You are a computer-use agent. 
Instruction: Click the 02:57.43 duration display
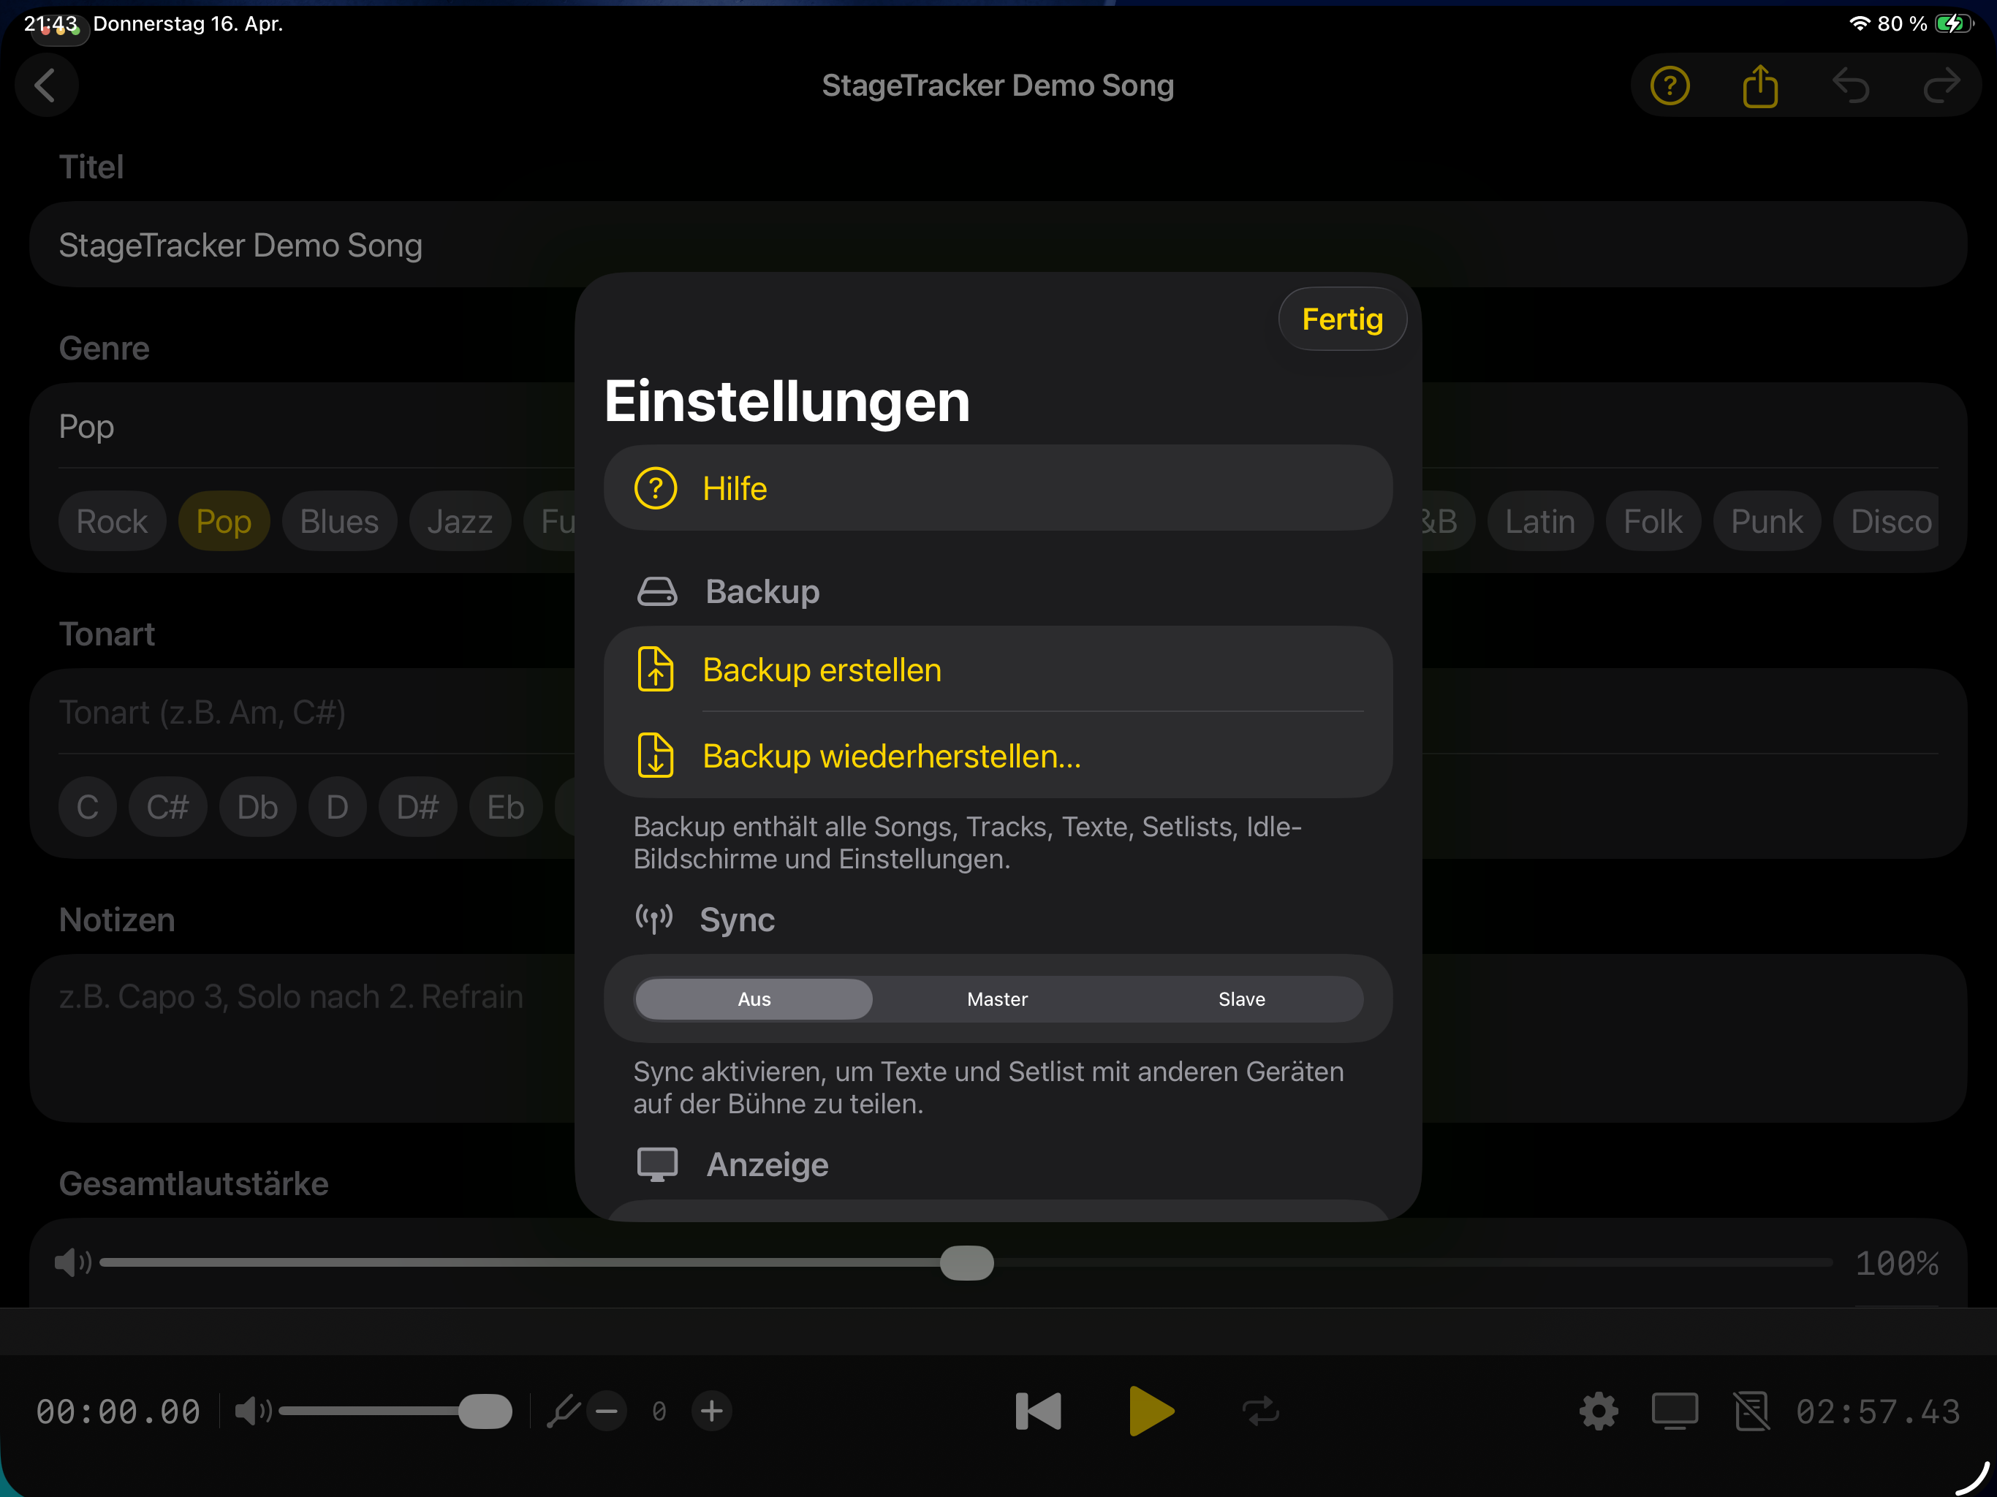point(1878,1411)
